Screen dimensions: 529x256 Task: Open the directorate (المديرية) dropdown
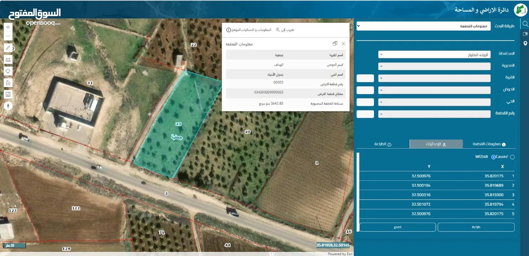pos(434,66)
